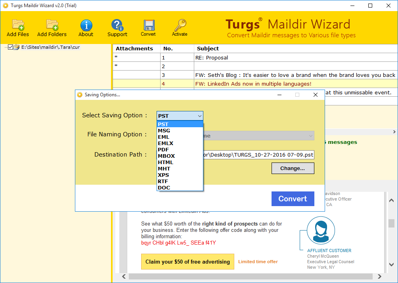Screen dimensions: 398x283
Task: Click the No. column header
Action: [177, 48]
